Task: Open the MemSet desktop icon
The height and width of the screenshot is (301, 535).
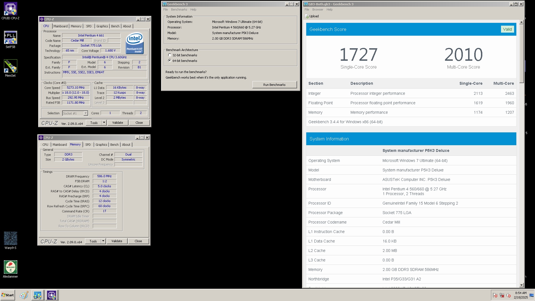Action: pyautogui.click(x=10, y=68)
